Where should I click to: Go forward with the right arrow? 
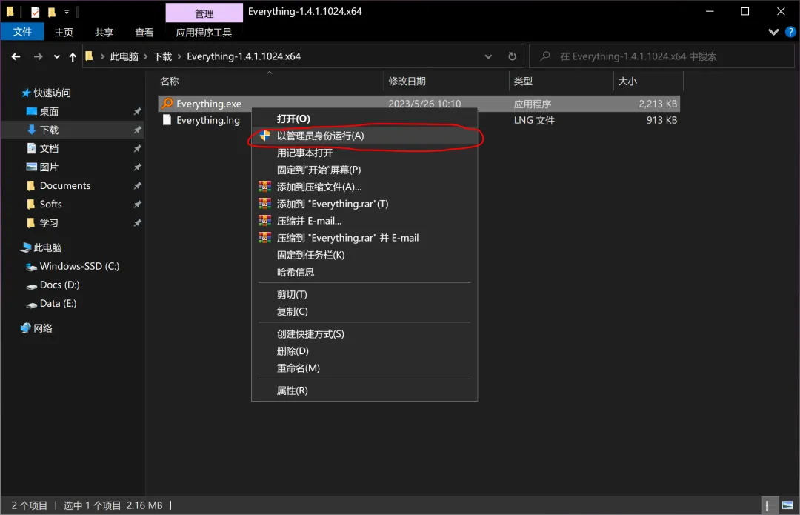pos(39,56)
